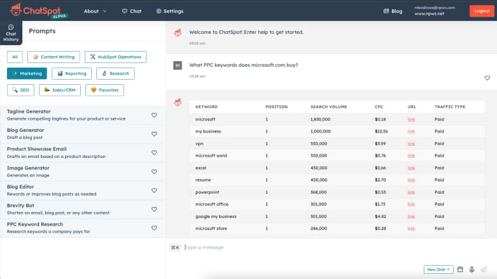The width and height of the screenshot is (497, 279).
Task: Filter prompts by Sales/CRM
Action: pyautogui.click(x=60, y=90)
